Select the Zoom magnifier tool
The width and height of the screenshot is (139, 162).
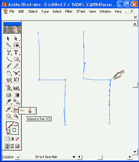[x=16, y=116]
